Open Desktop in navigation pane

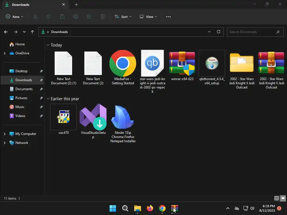tap(21, 71)
